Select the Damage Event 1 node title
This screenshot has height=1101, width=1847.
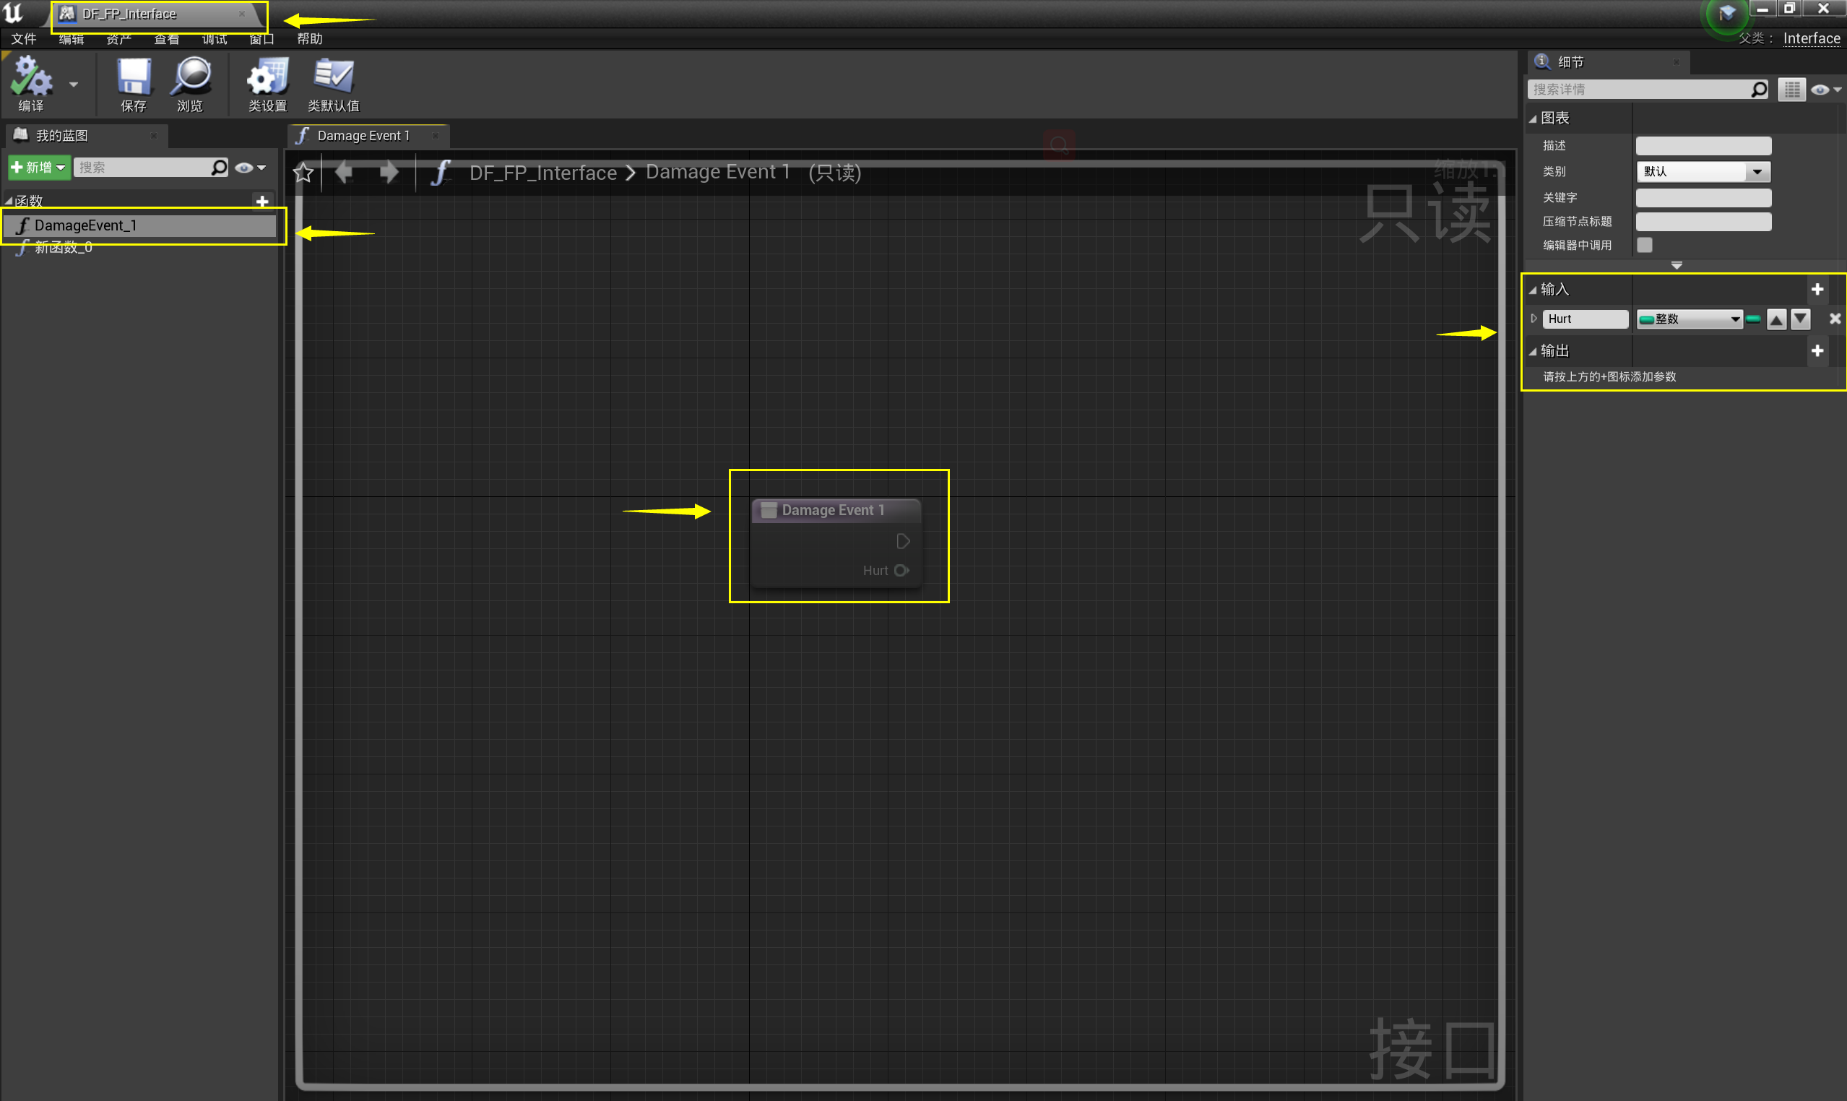pos(833,511)
